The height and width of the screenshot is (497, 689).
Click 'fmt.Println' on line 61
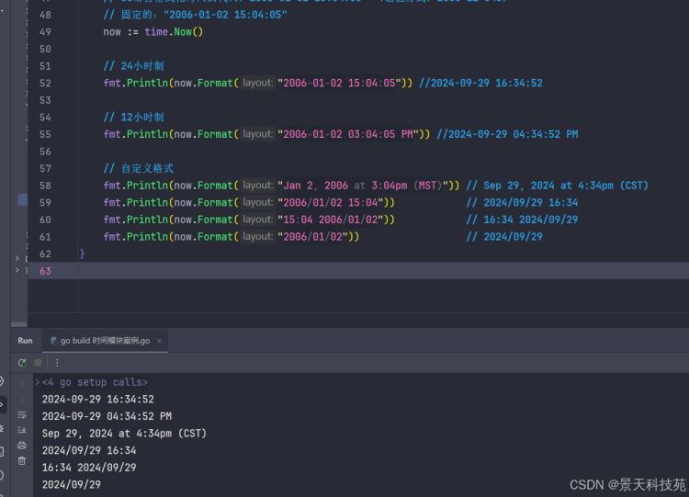pos(136,236)
